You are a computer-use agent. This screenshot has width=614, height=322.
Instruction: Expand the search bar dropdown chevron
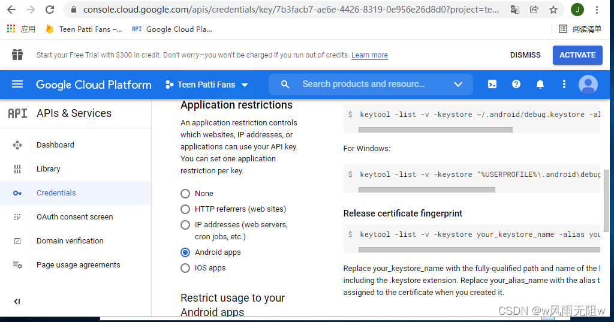click(x=458, y=85)
